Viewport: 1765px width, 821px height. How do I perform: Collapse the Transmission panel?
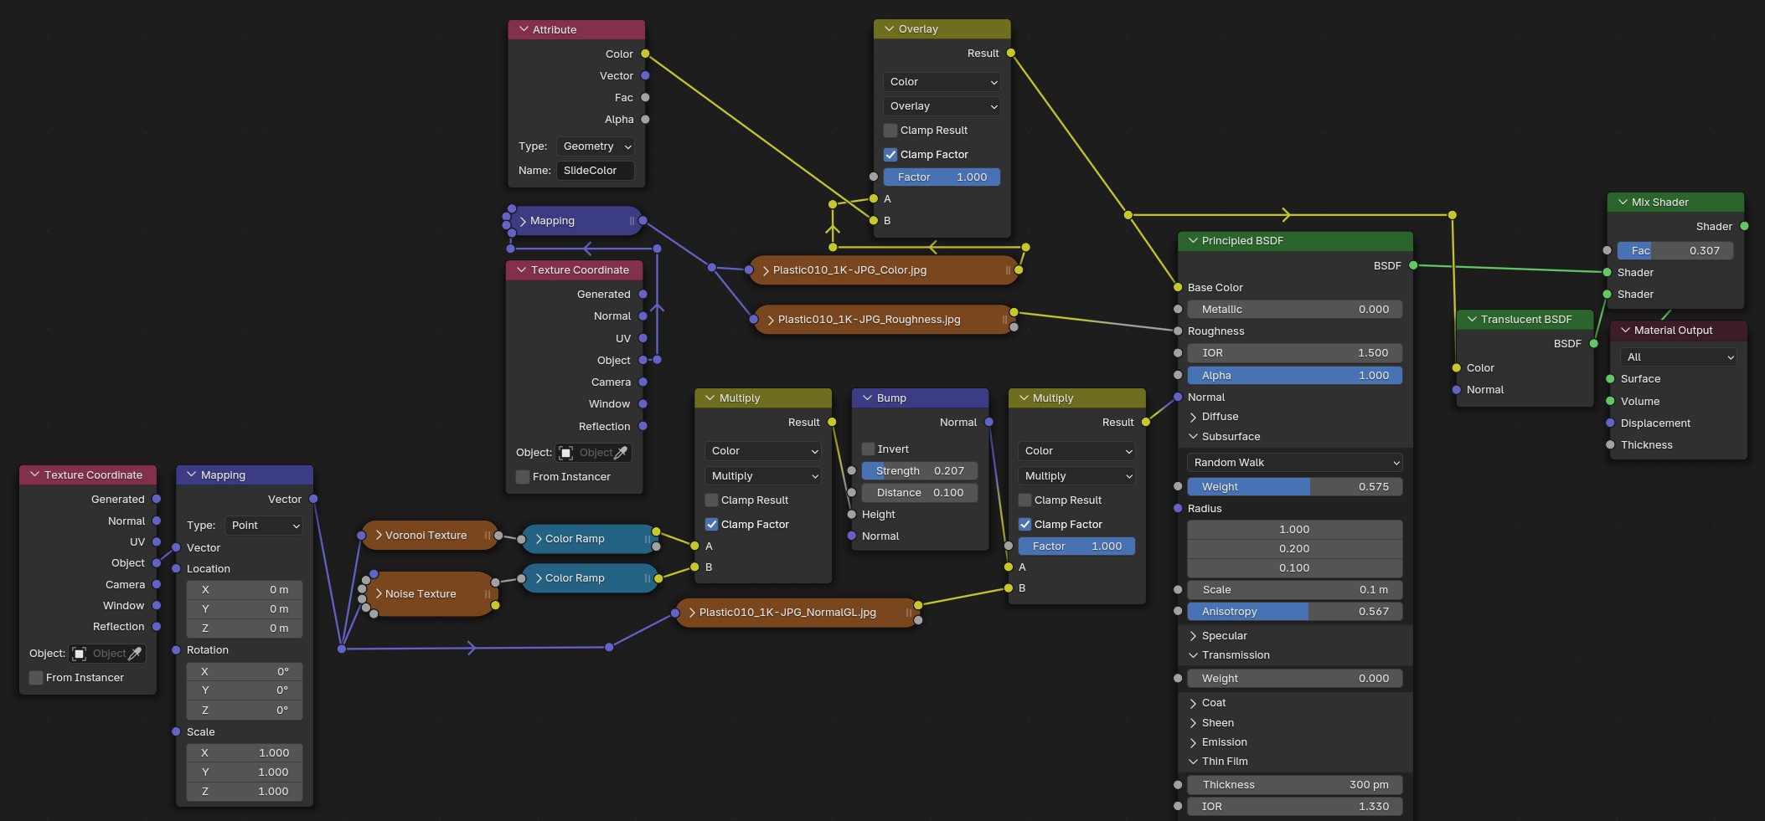[1194, 655]
